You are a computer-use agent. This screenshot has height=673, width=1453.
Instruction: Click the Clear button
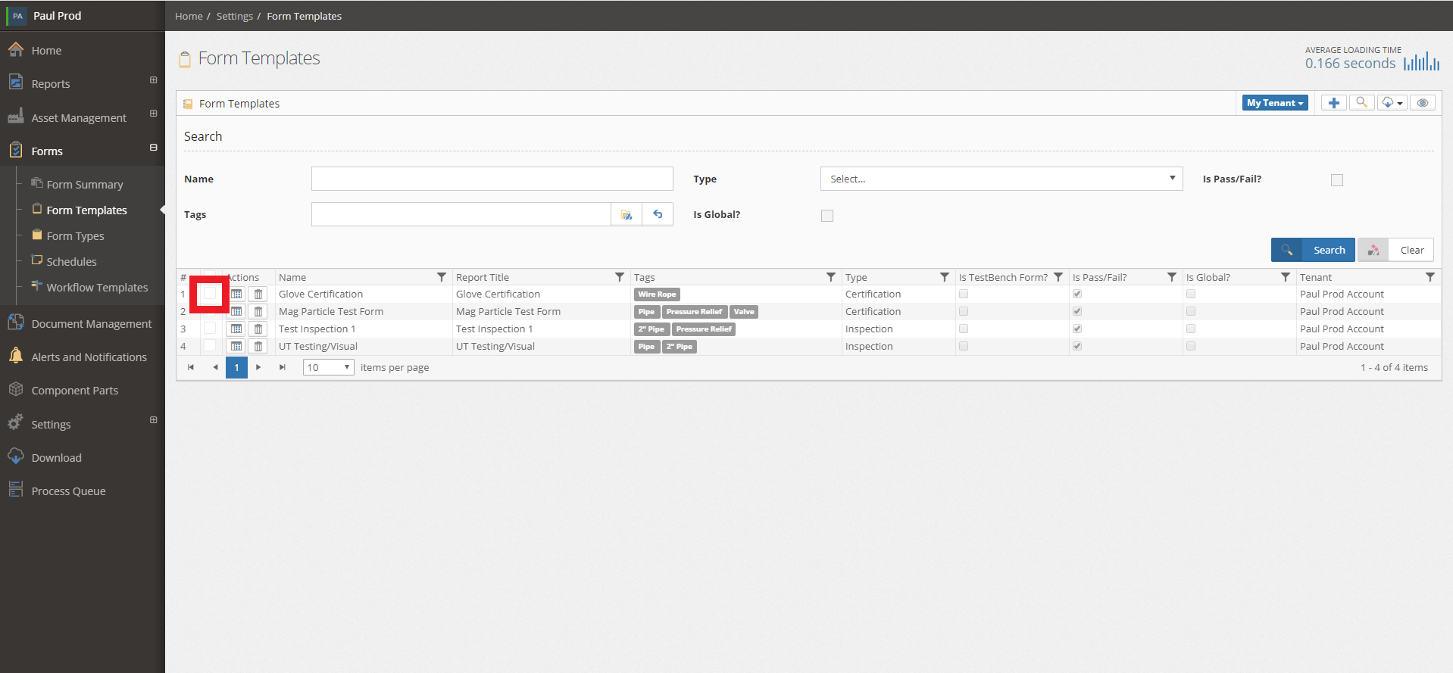click(x=1395, y=250)
